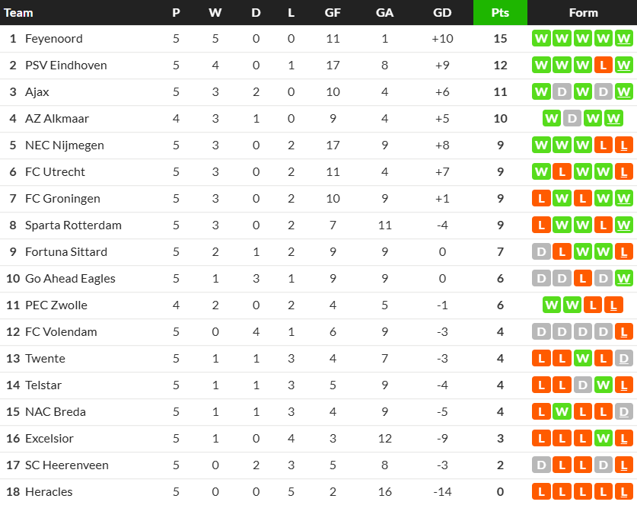Screen dimensions: 637x505
Task: Click the Team column header
Action: [x=18, y=13]
